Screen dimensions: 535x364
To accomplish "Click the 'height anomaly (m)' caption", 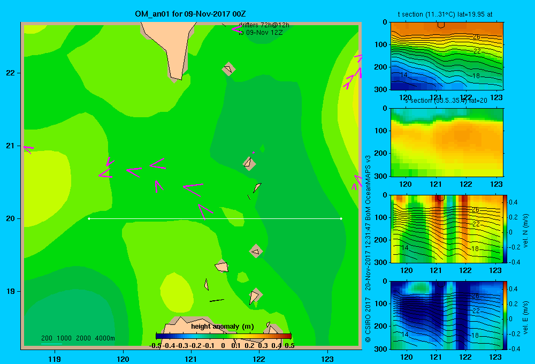I will pyautogui.click(x=223, y=327).
